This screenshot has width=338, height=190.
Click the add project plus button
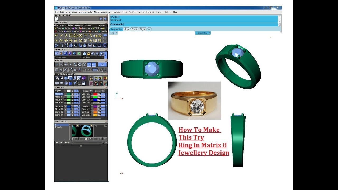[57, 142]
